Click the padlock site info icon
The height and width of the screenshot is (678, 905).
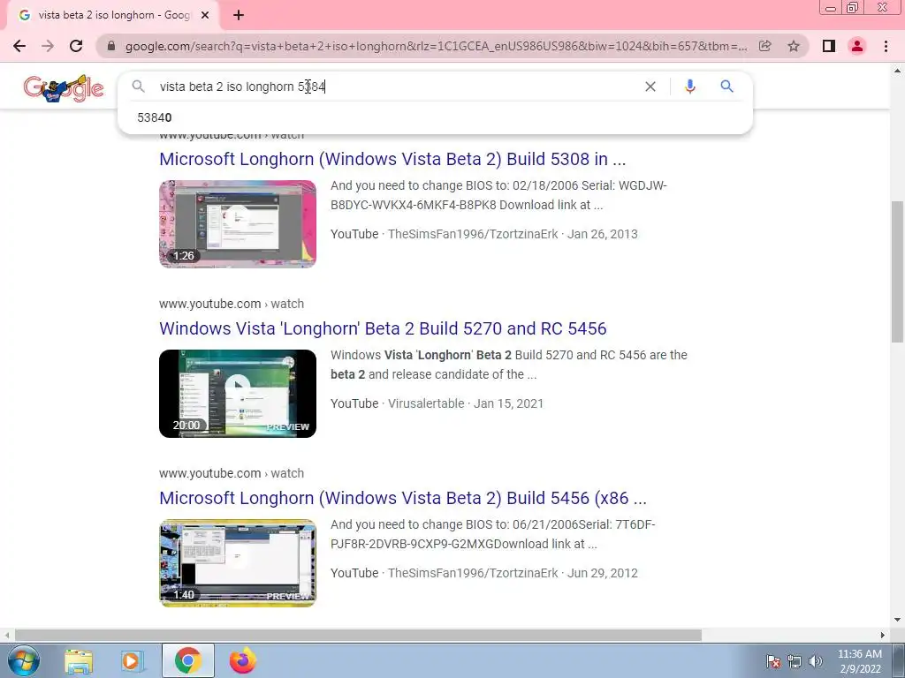(x=111, y=46)
